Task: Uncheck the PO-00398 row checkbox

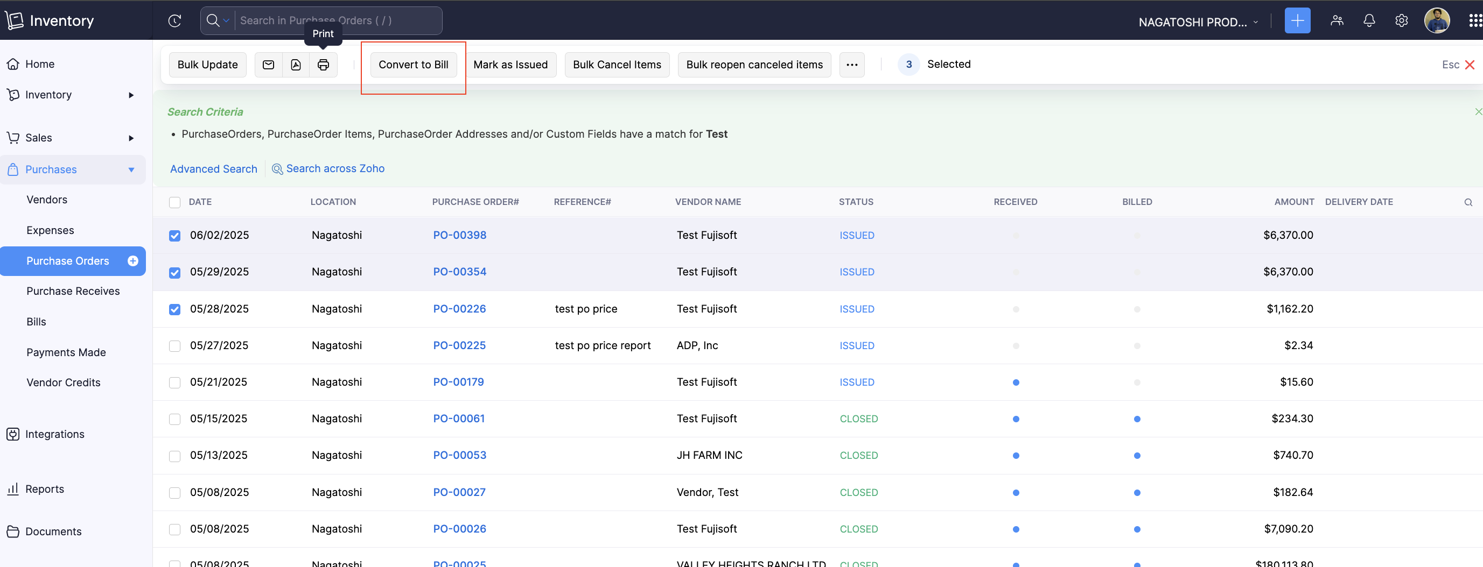Action: pos(174,236)
